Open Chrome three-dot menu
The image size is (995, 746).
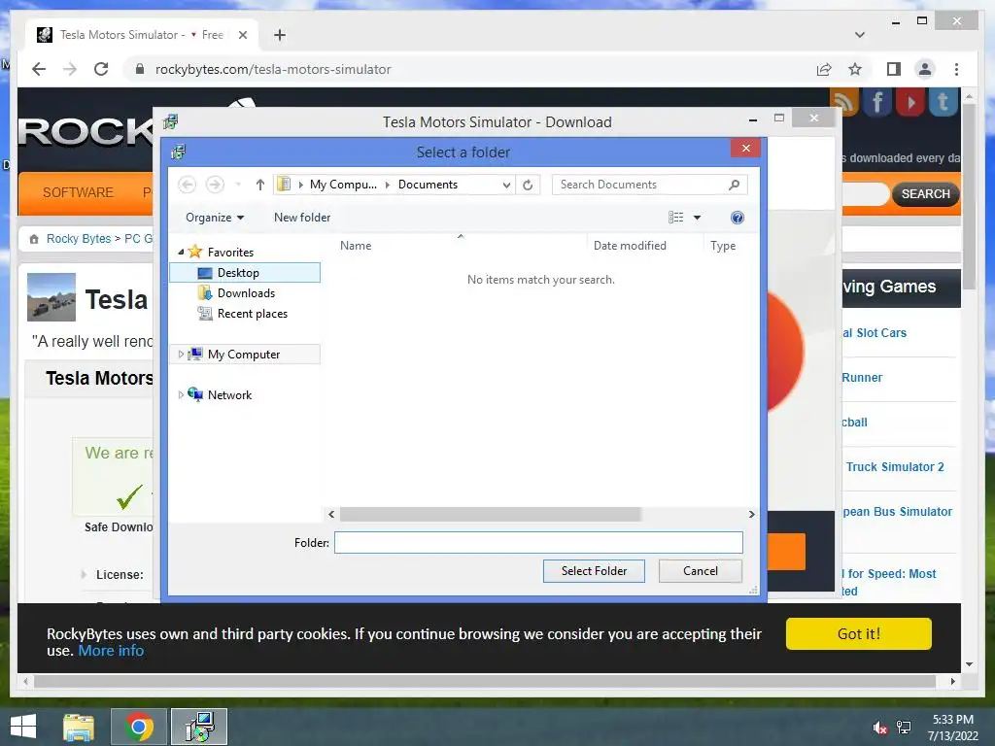[956, 69]
